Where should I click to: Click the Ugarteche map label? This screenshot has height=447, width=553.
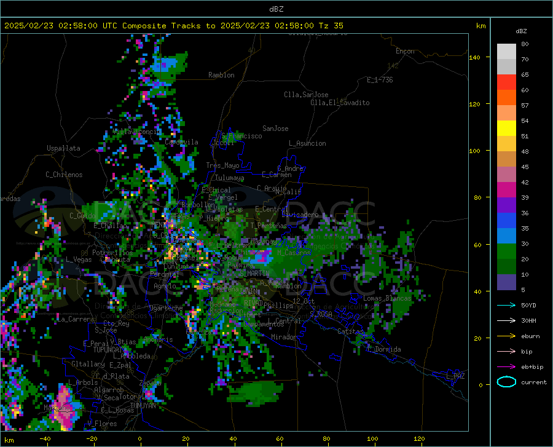(x=166, y=308)
